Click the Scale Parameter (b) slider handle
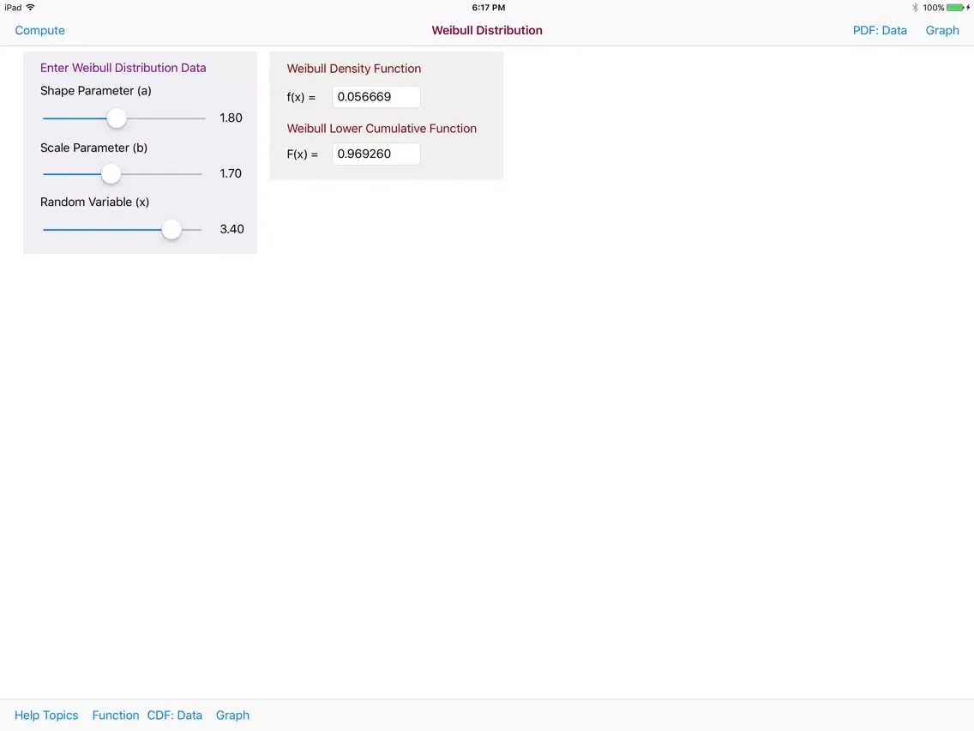Viewport: 974px width, 731px height. (x=111, y=174)
